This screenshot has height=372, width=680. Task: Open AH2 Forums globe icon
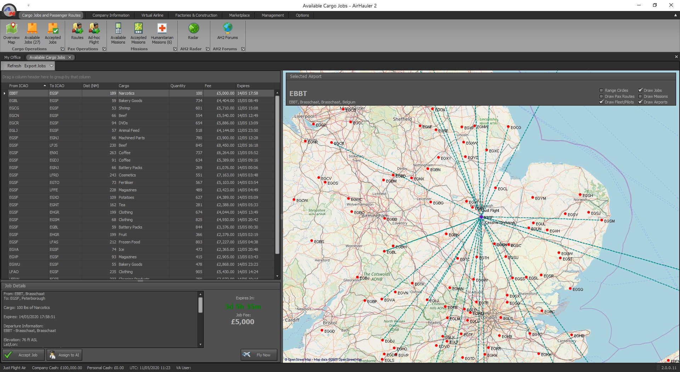point(227,31)
